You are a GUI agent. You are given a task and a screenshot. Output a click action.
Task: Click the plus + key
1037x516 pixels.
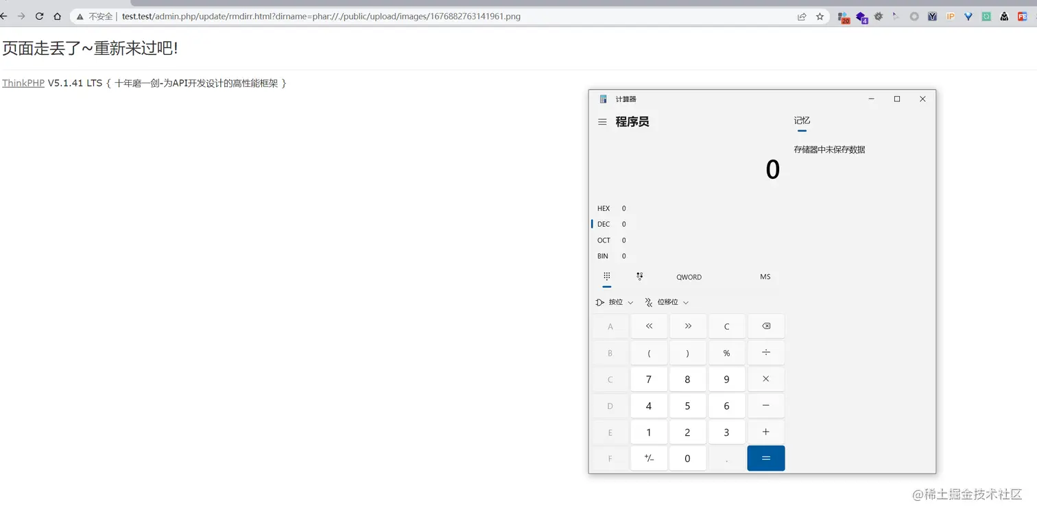pos(766,432)
